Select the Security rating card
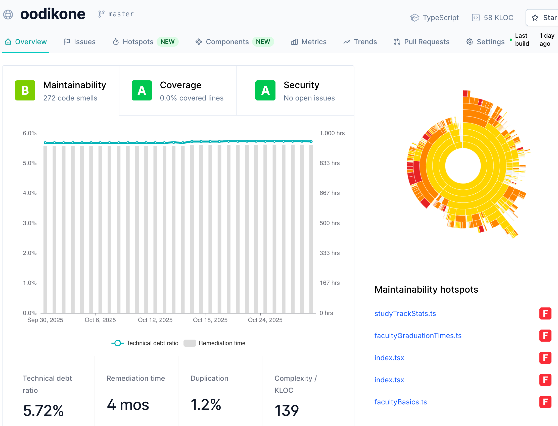This screenshot has width=558, height=426. [295, 90]
